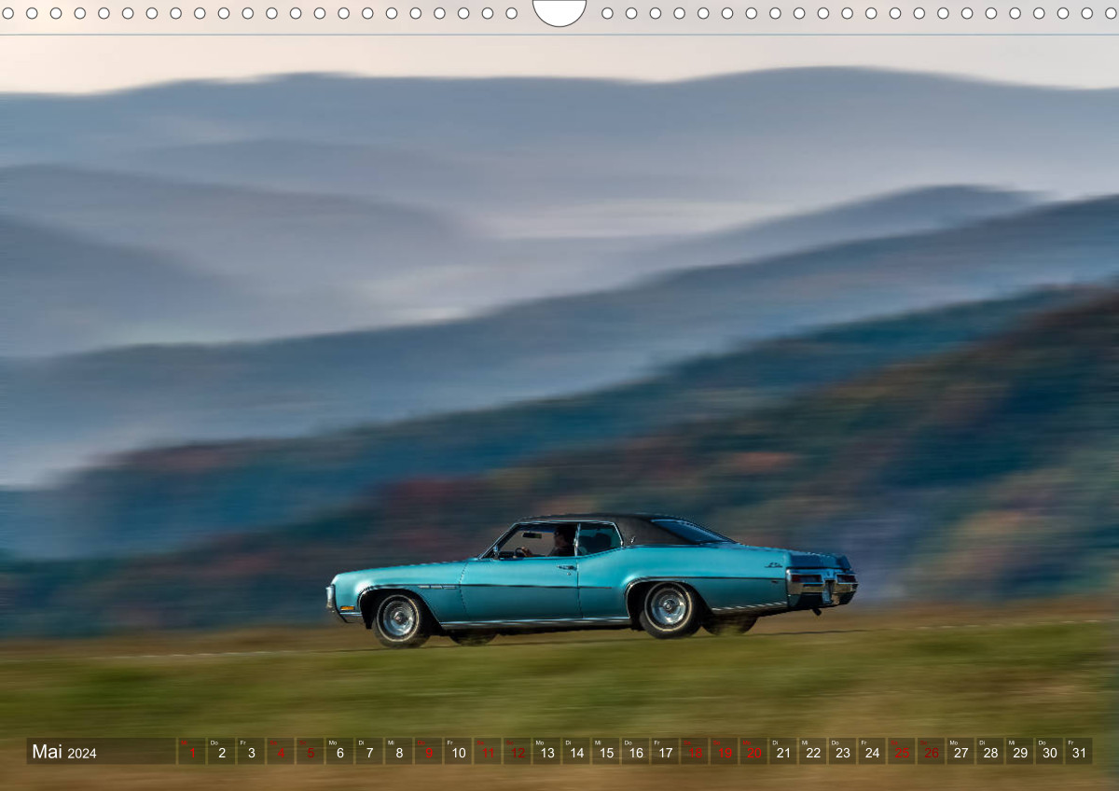Select date 9 in the calendar strip

coord(428,751)
